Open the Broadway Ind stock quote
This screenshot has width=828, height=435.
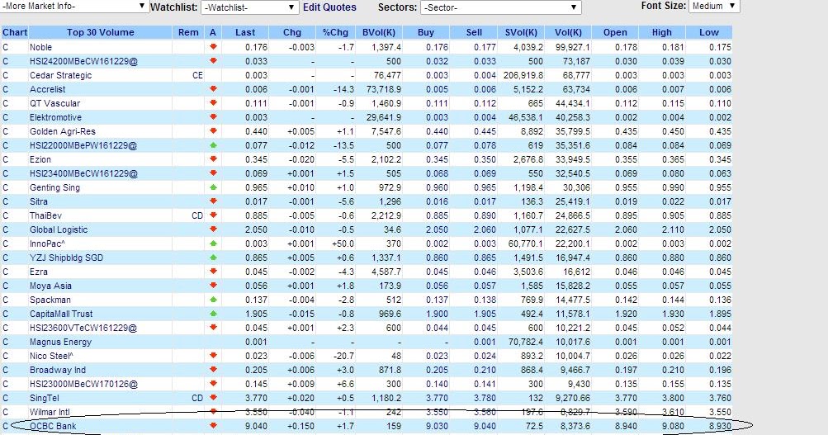(58, 370)
